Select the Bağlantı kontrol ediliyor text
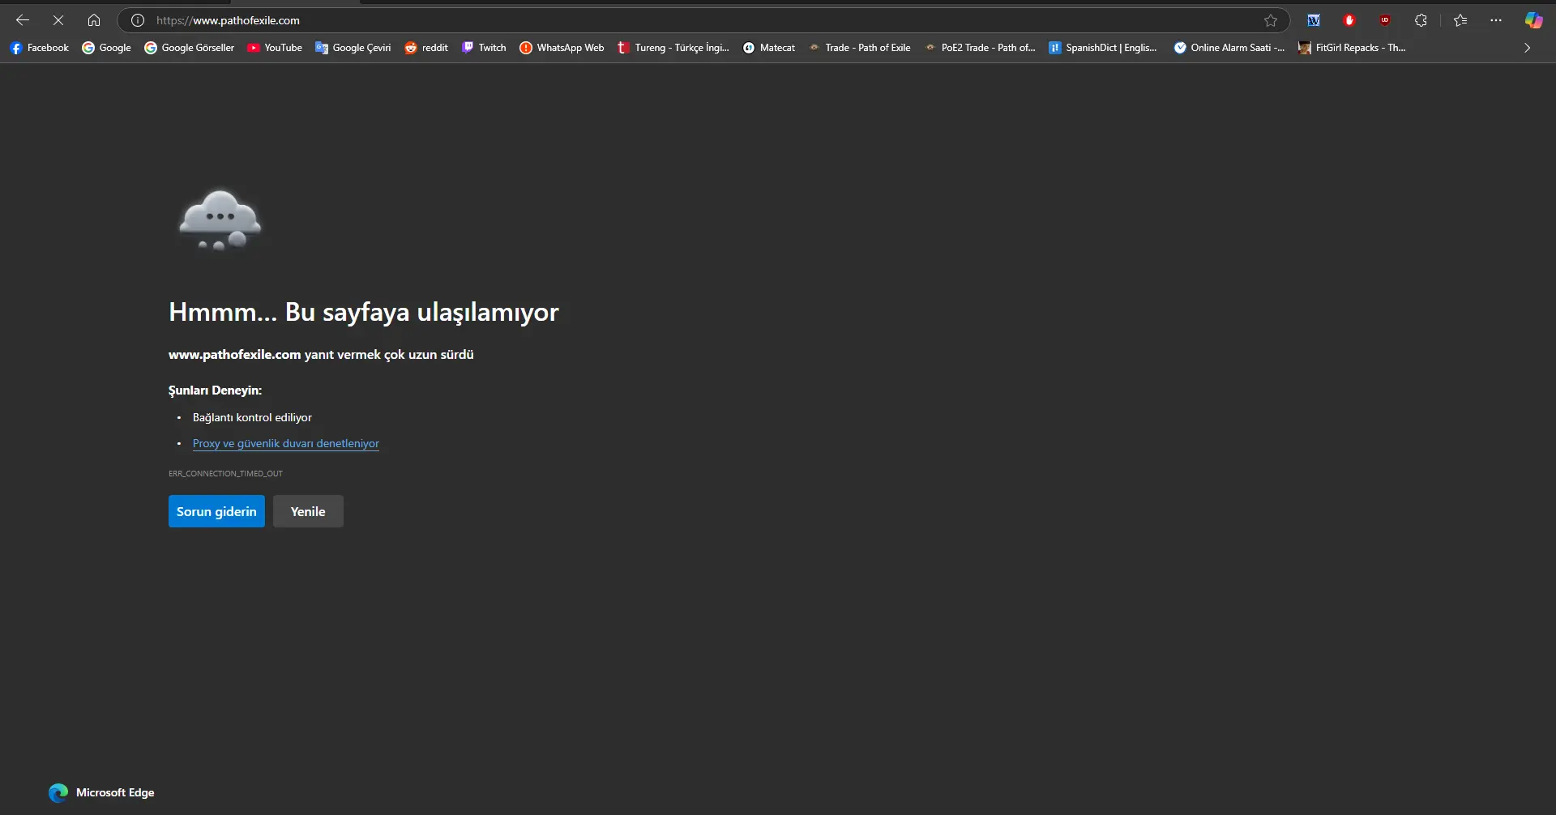 click(252, 417)
